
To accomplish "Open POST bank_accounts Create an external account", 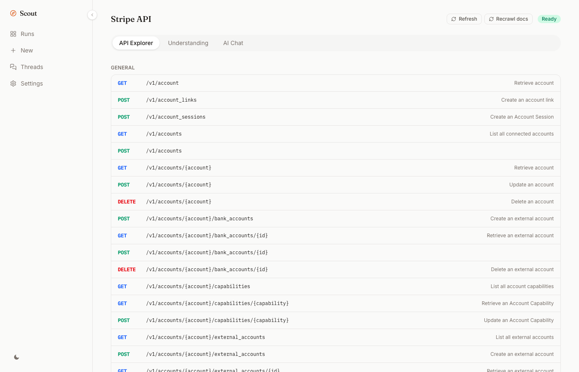I will point(336,219).
